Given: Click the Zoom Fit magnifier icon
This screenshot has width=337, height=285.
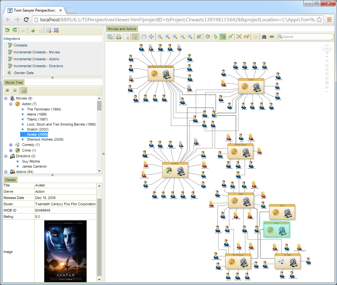Looking at the screenshot, I should [190, 37].
